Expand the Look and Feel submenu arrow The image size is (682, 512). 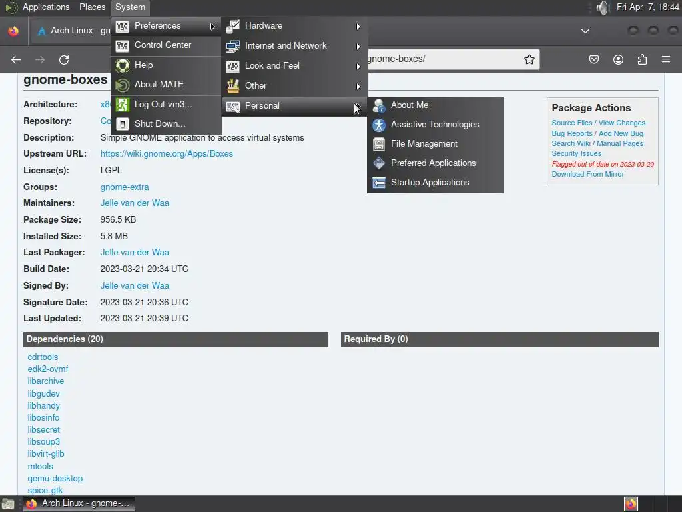click(358, 66)
